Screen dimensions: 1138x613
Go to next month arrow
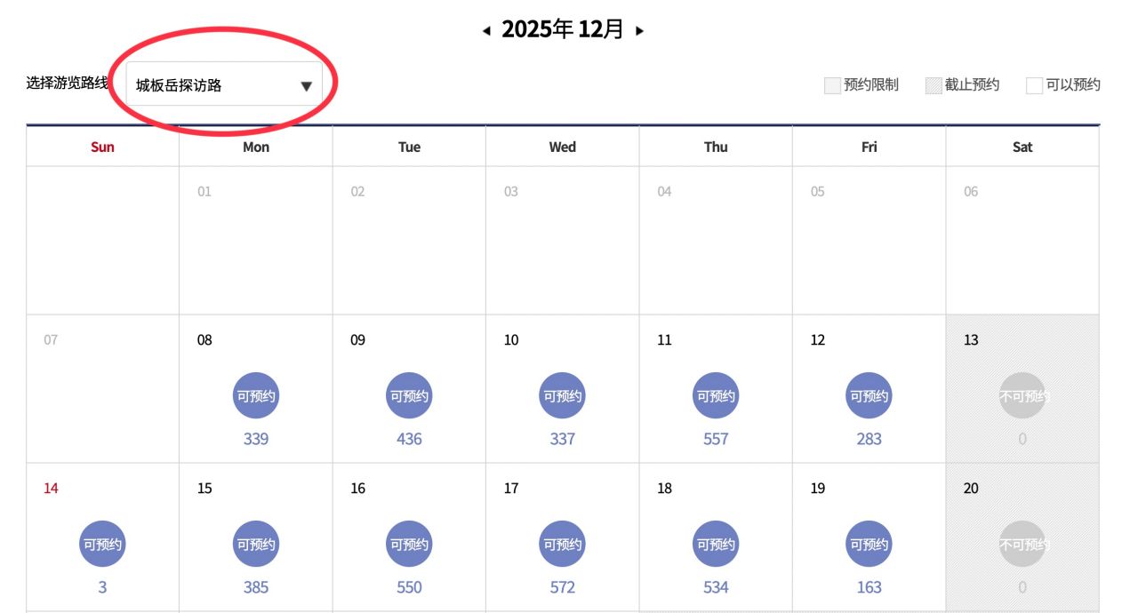pos(639,31)
